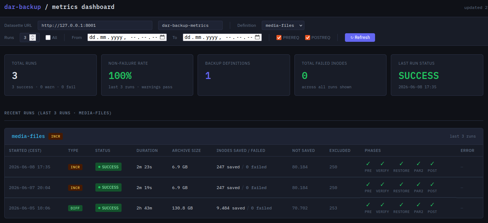Click the STARTED (CEST) column header
488x223 pixels.
coord(25,150)
